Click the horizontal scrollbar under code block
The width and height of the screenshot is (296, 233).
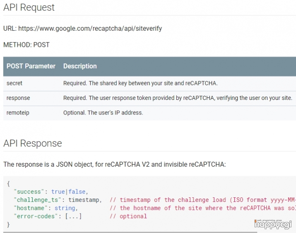130,232
